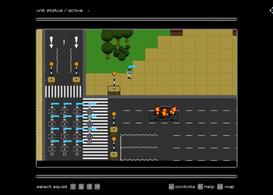The width and height of the screenshot is (273, 195).
Task: Select squad button 1
Action: tap(73, 187)
